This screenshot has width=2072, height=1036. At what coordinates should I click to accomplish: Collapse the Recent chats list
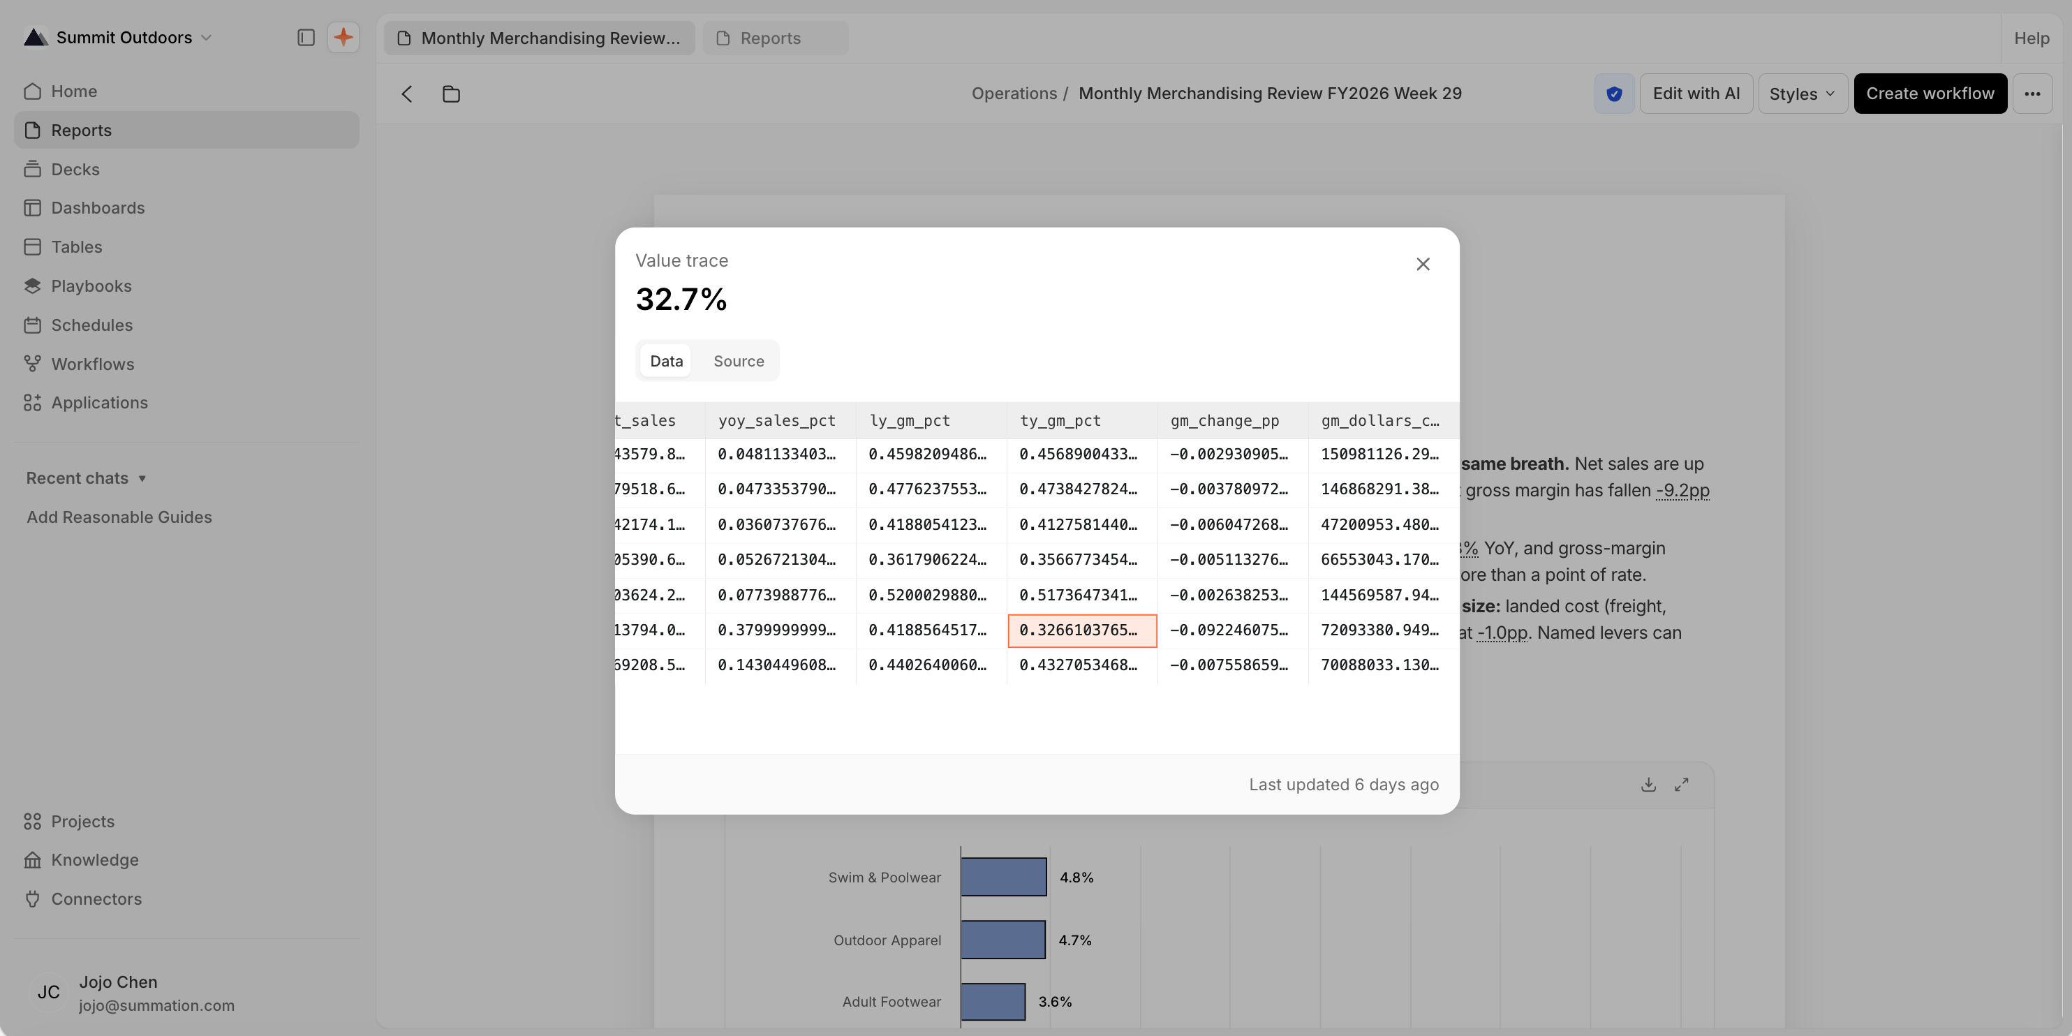(86, 478)
